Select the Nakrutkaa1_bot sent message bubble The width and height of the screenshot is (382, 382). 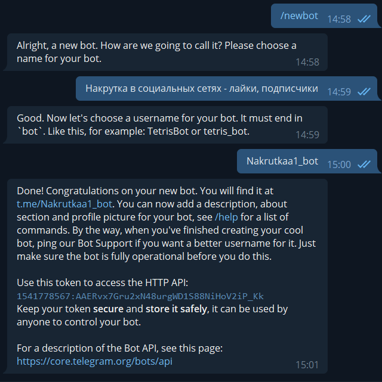click(307, 162)
